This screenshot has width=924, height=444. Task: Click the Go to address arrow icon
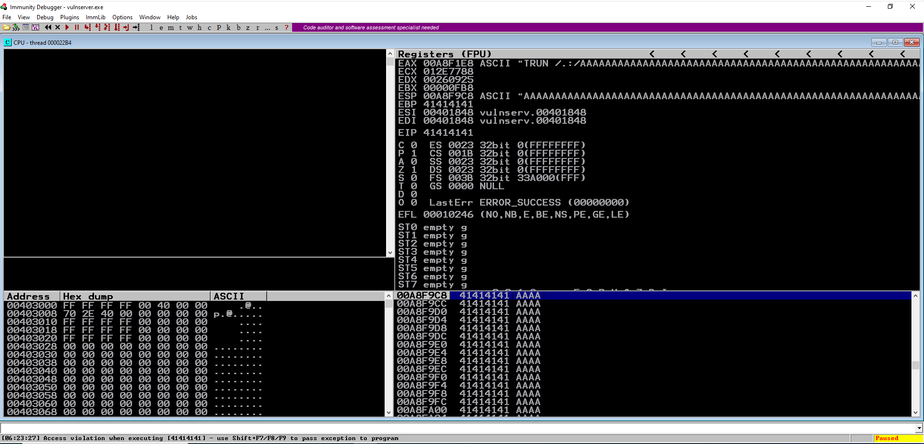click(x=136, y=27)
